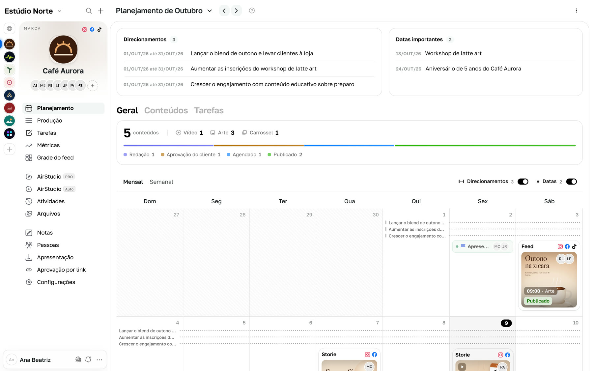
Task: Filter by the Agendado status legend
Action: (x=244, y=155)
